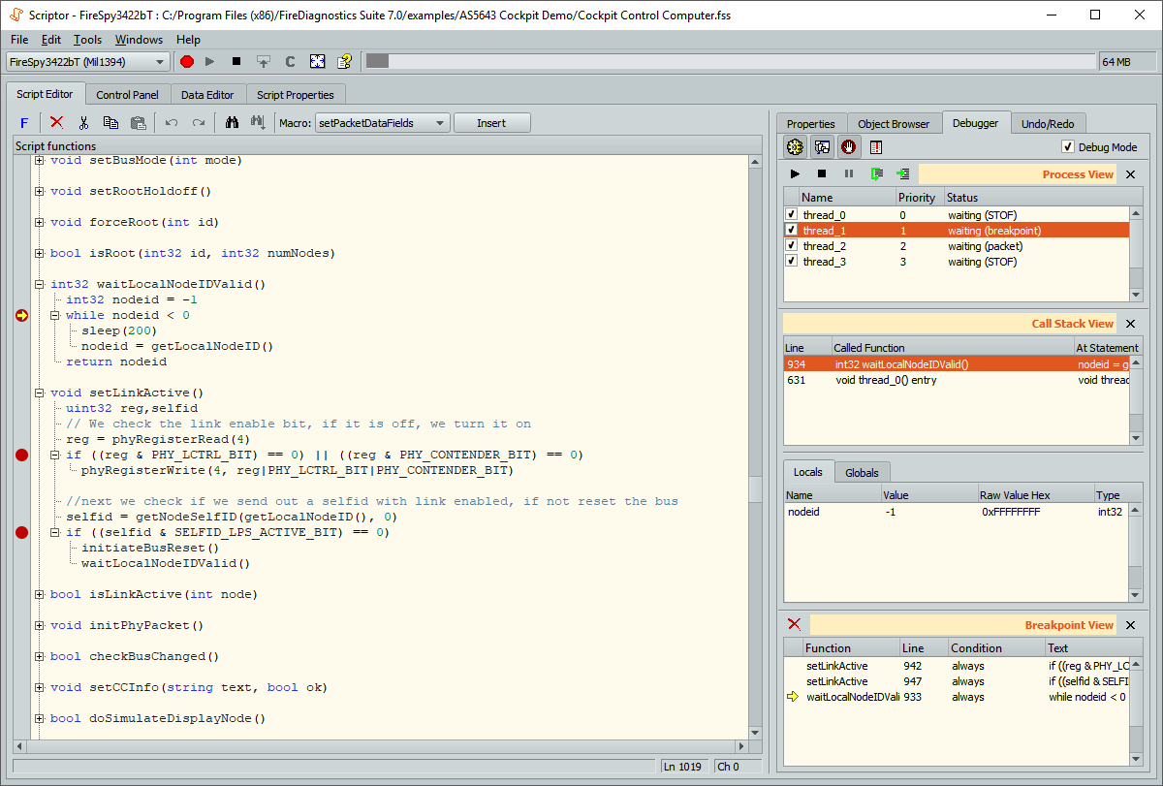Click the blue fullscreen arrows icon
The height and width of the screenshot is (786, 1163).
coord(317,61)
